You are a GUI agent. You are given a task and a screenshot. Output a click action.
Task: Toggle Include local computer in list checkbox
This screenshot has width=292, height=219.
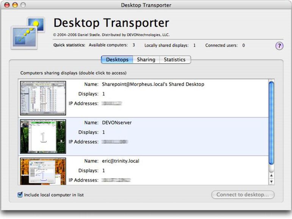coord(20,195)
